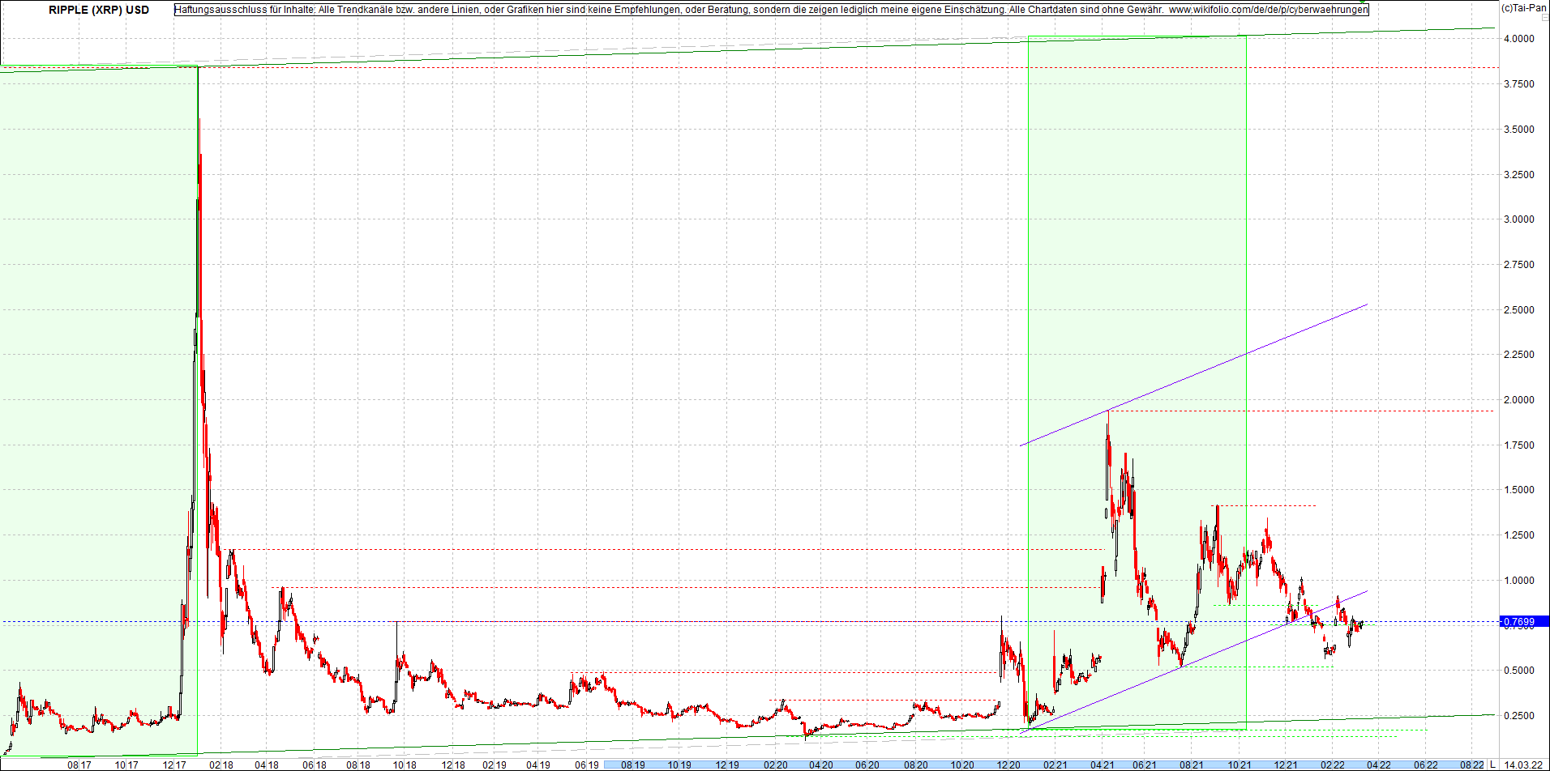Click the 08 20 date axis label
The width and height of the screenshot is (1550, 771).
pos(916,765)
